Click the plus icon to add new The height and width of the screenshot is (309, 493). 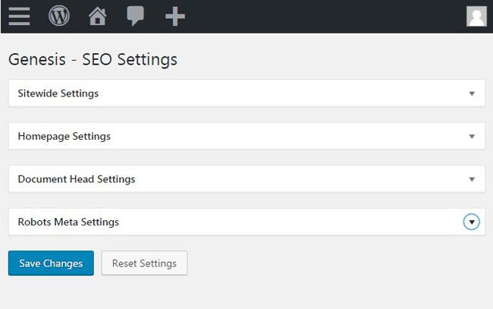point(175,16)
